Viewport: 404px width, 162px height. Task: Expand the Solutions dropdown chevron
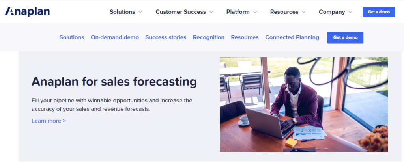click(x=140, y=12)
